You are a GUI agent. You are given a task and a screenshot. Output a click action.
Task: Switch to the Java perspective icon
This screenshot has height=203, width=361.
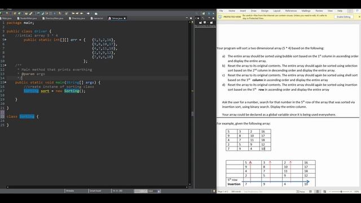209,14
